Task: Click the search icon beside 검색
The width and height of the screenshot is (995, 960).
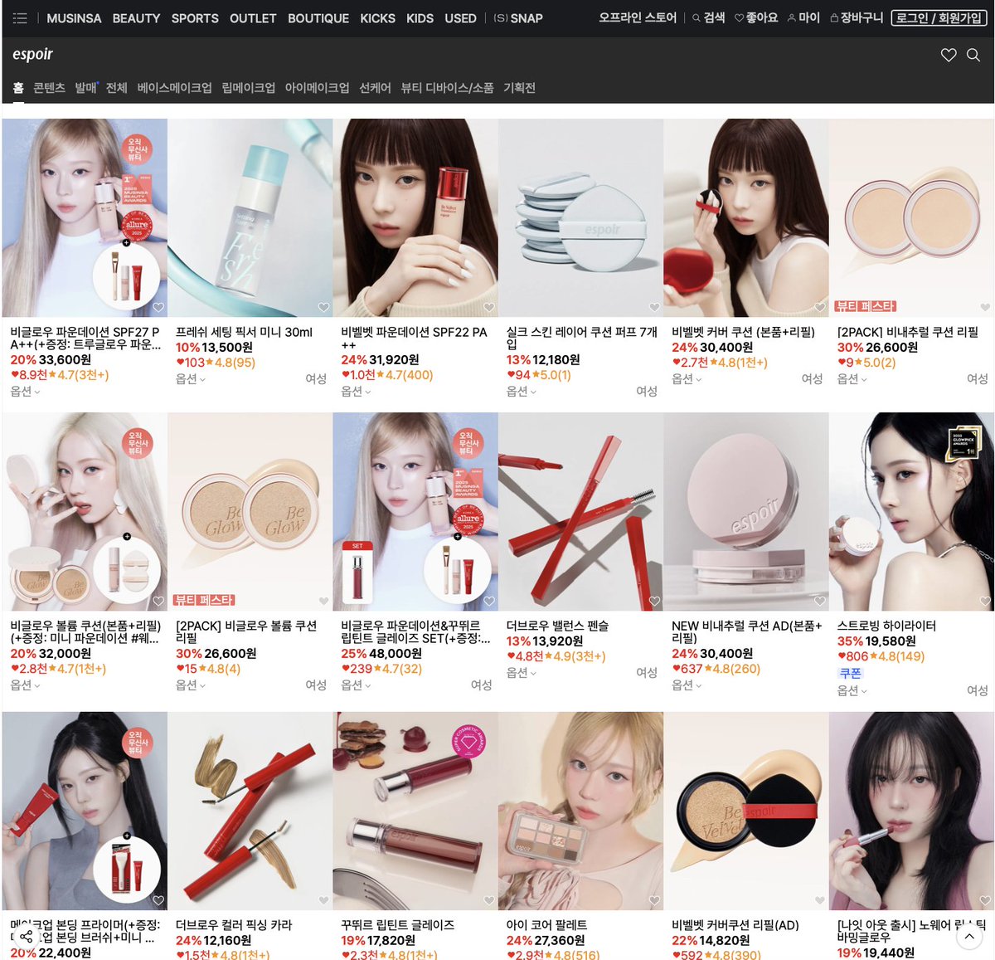Action: pyautogui.click(x=696, y=17)
